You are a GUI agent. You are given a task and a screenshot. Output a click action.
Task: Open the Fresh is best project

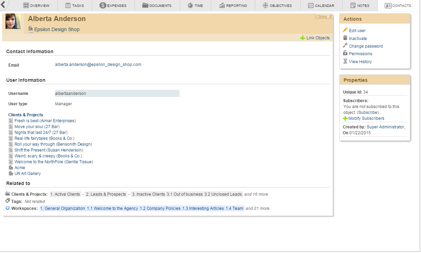pos(26,121)
